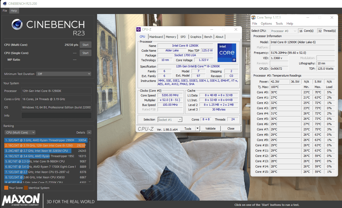Select the Core i9-9880H ranking row
The width and height of the screenshot is (342, 208).
[46, 161]
